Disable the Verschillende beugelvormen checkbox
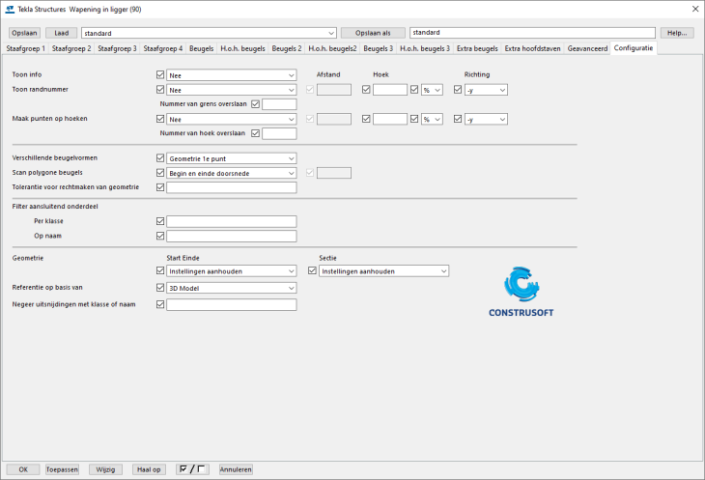The width and height of the screenshot is (705, 480). pyautogui.click(x=160, y=157)
